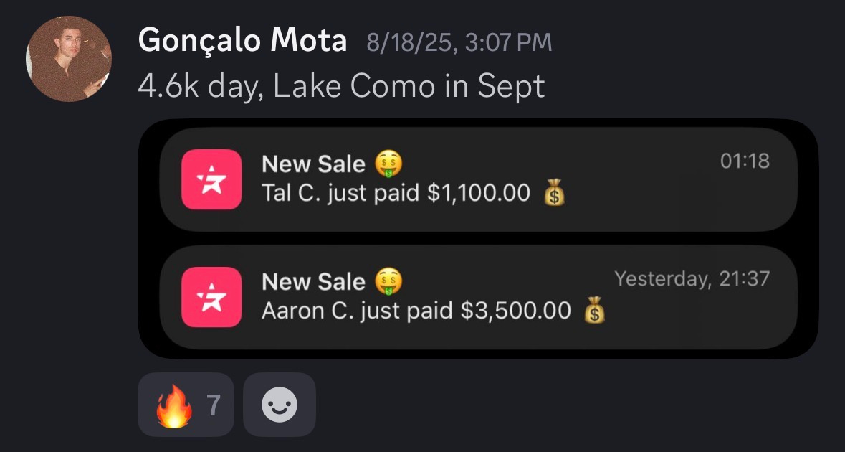Click the pink star app icon on Aaron C. notification
Screen dimensions: 845x452
pos(211,297)
